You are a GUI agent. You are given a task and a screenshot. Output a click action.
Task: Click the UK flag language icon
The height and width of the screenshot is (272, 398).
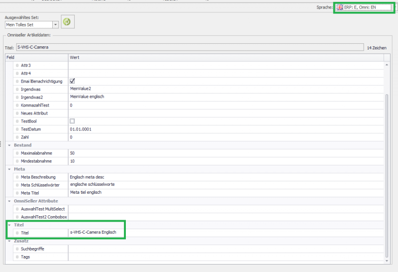coord(340,7)
